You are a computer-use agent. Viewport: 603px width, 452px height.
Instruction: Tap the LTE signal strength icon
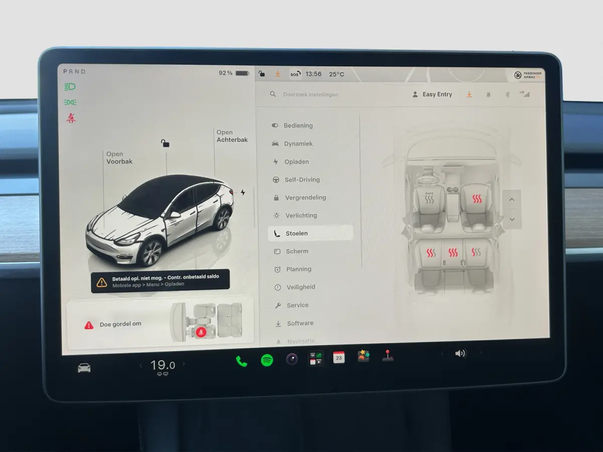[525, 94]
